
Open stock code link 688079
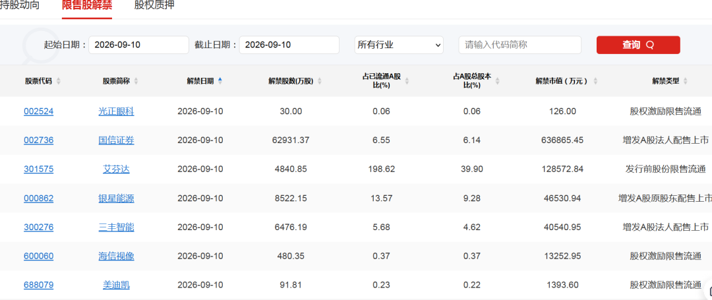[39, 285]
